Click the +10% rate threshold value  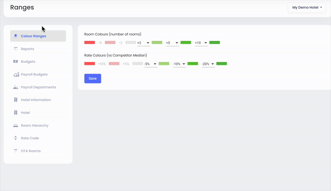[x=102, y=64]
